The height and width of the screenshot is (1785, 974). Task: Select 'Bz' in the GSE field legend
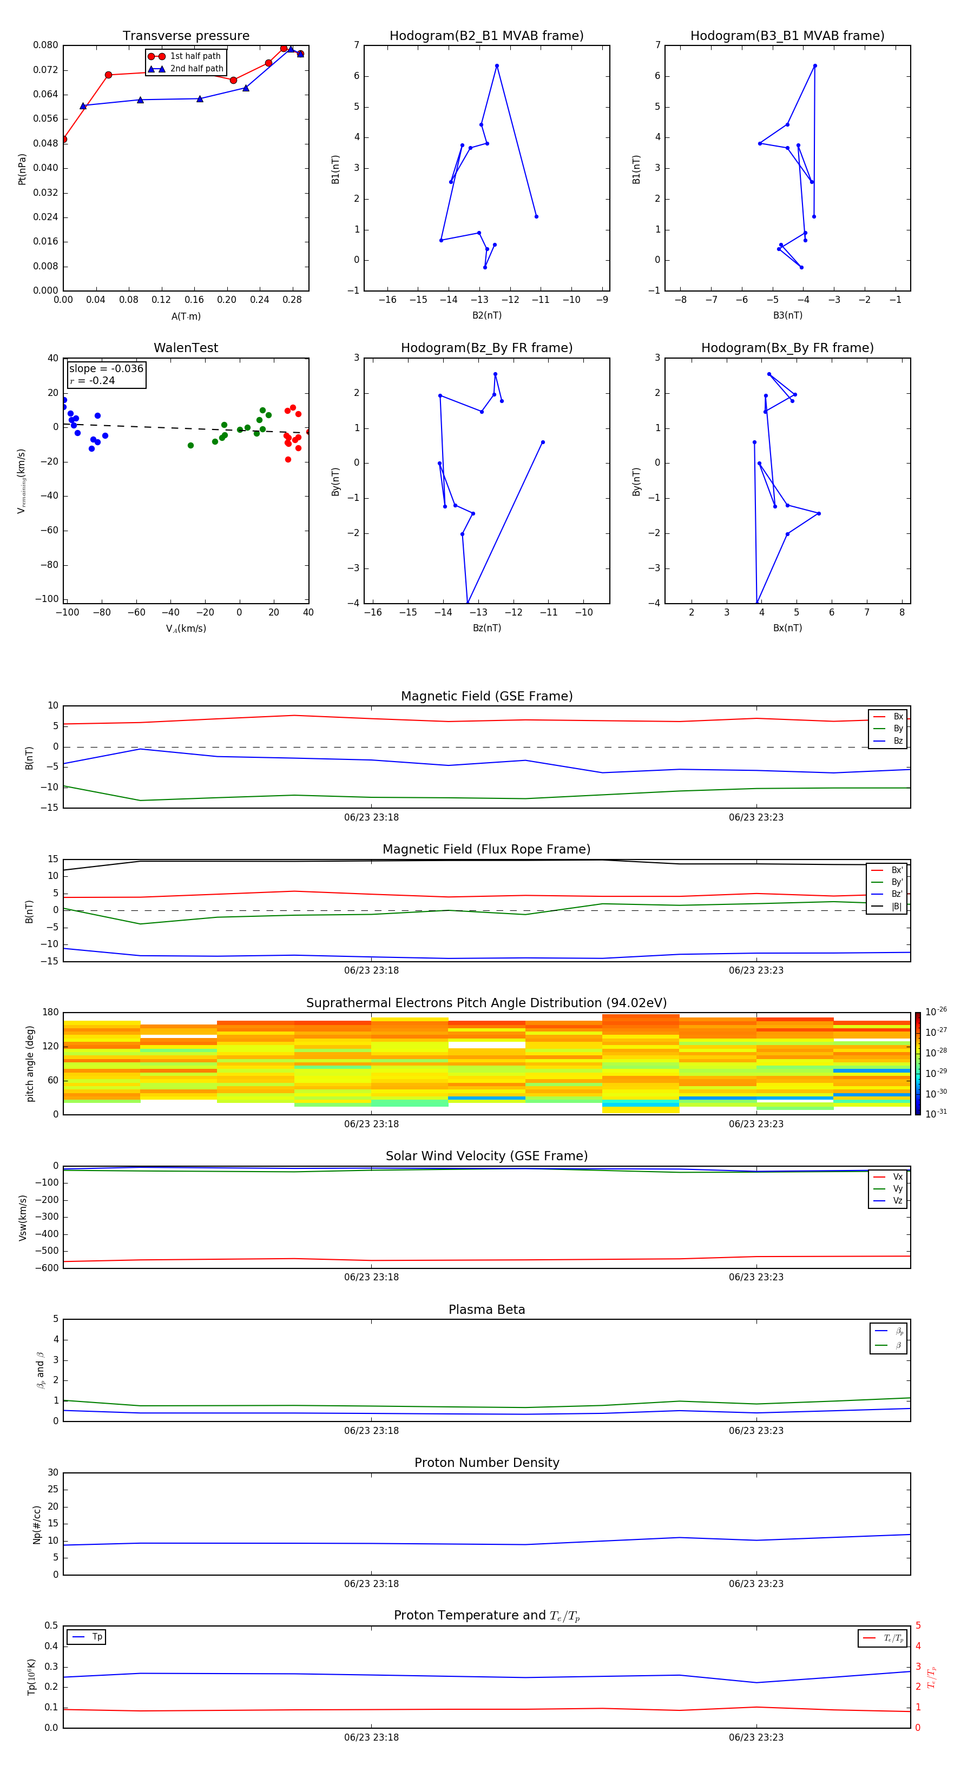click(888, 741)
